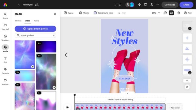Viewport: 196px width, 110px height.
Task: Click the Add page button
Action: pos(188,13)
